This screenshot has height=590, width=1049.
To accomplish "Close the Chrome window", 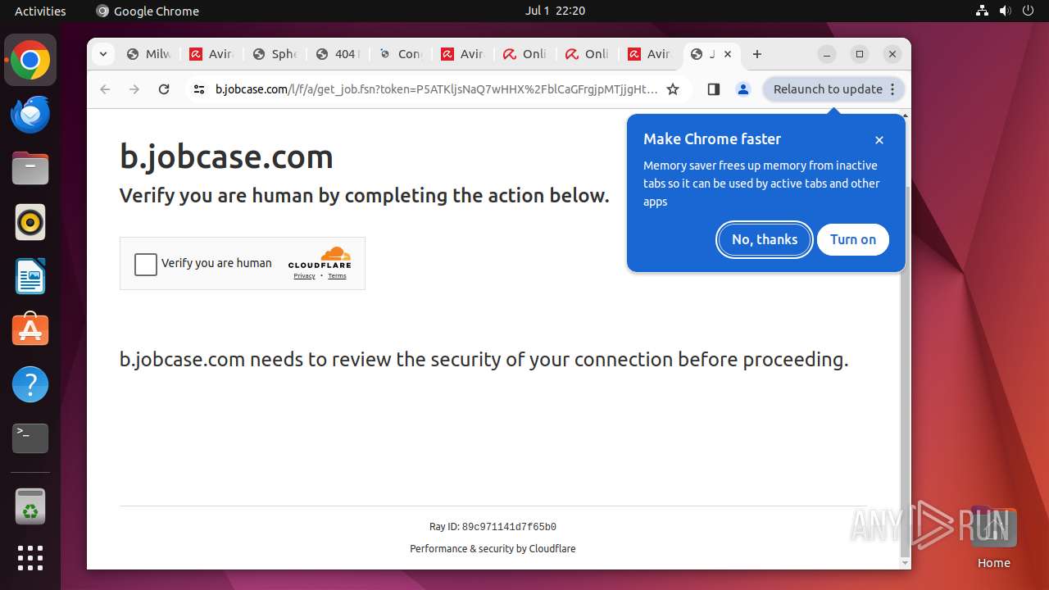I will pyautogui.click(x=892, y=54).
